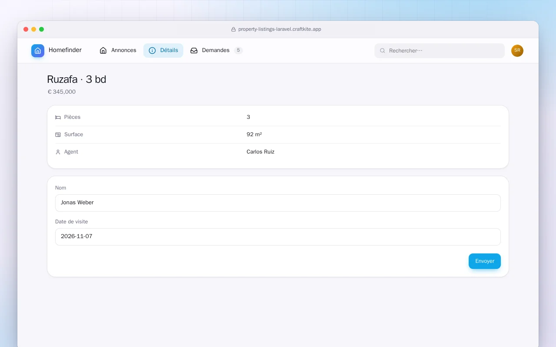Click the Pièces label
The width and height of the screenshot is (556, 347).
tap(72, 117)
